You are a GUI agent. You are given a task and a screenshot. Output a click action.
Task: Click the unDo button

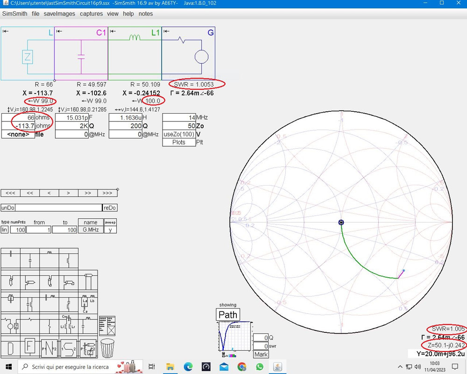click(x=8, y=208)
